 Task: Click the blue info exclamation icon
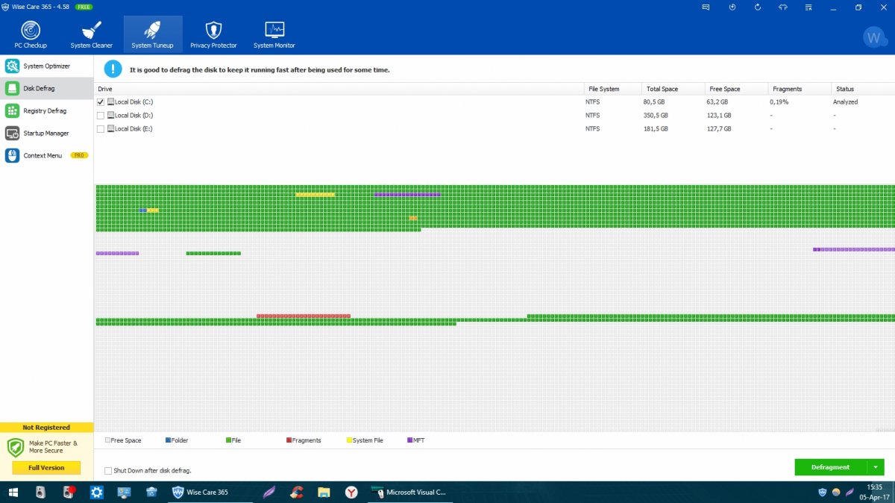113,69
